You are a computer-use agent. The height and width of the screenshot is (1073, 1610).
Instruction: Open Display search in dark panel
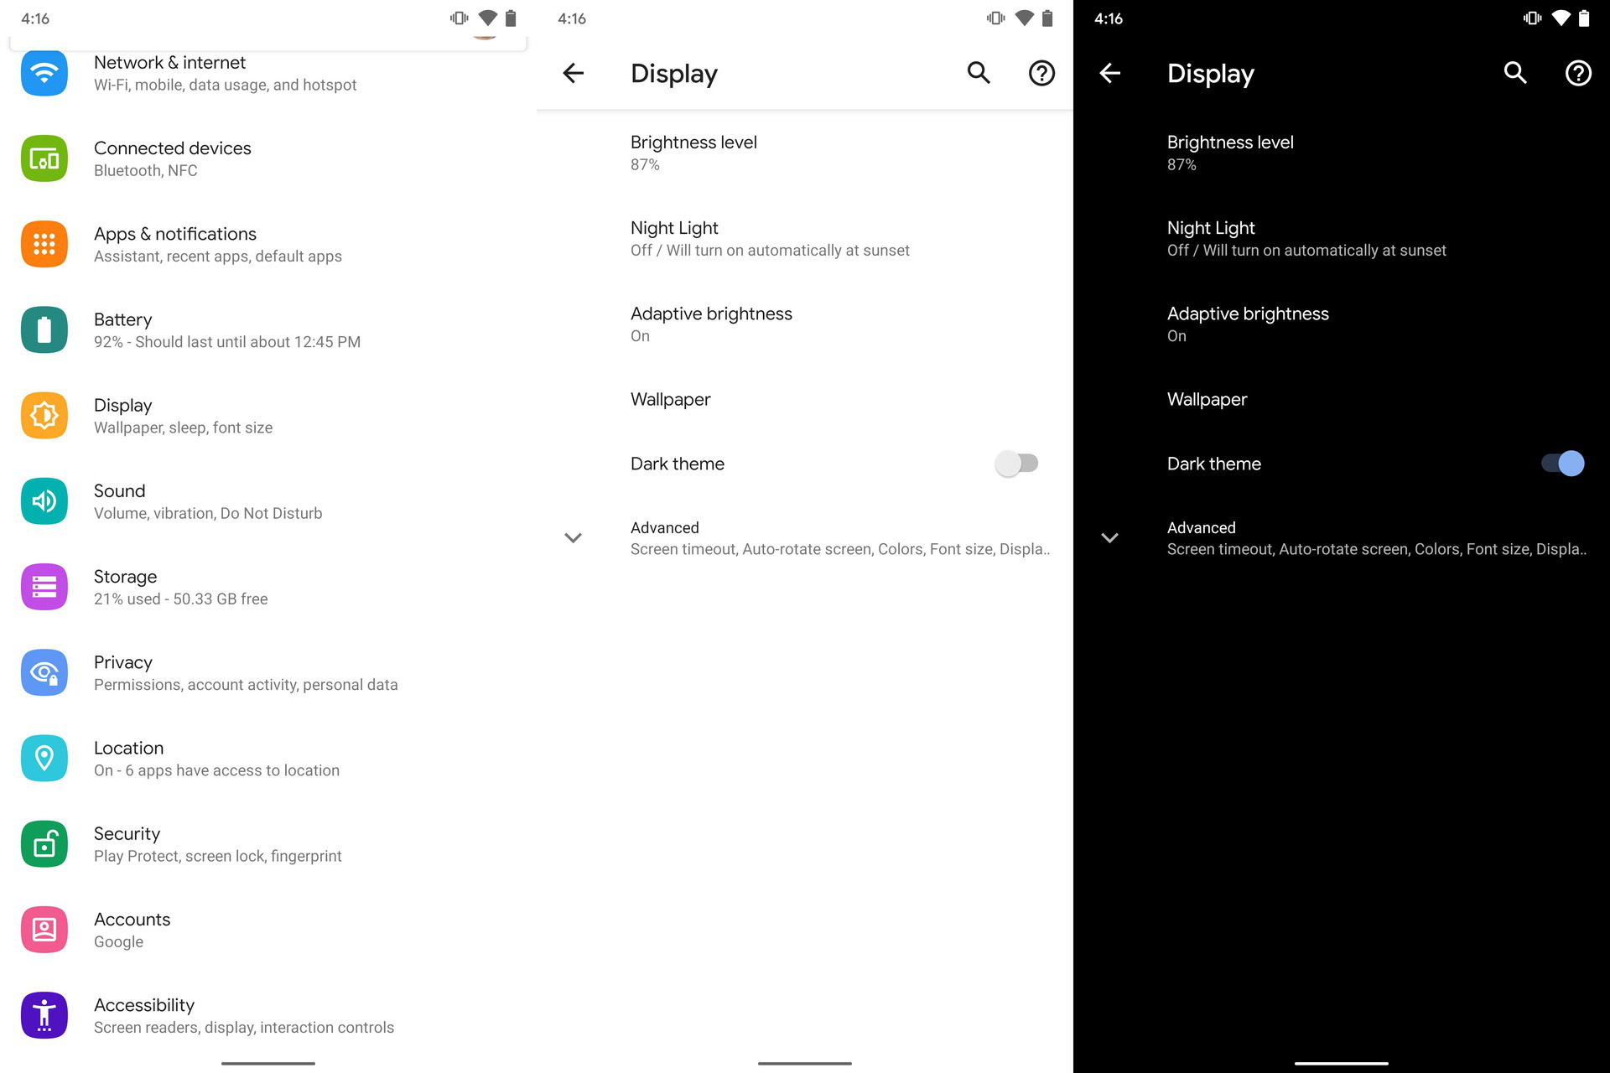[1517, 73]
